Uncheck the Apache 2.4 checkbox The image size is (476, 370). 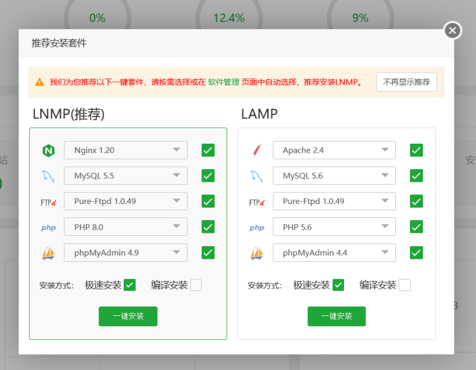(416, 150)
